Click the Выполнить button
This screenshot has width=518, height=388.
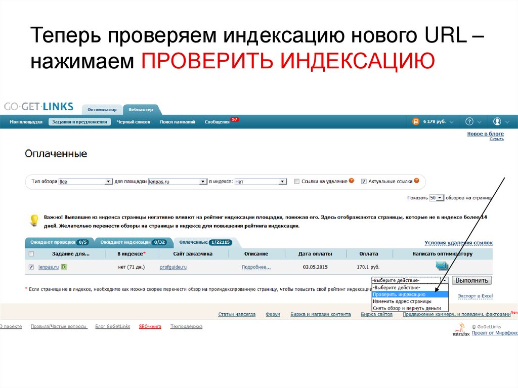[x=471, y=280]
